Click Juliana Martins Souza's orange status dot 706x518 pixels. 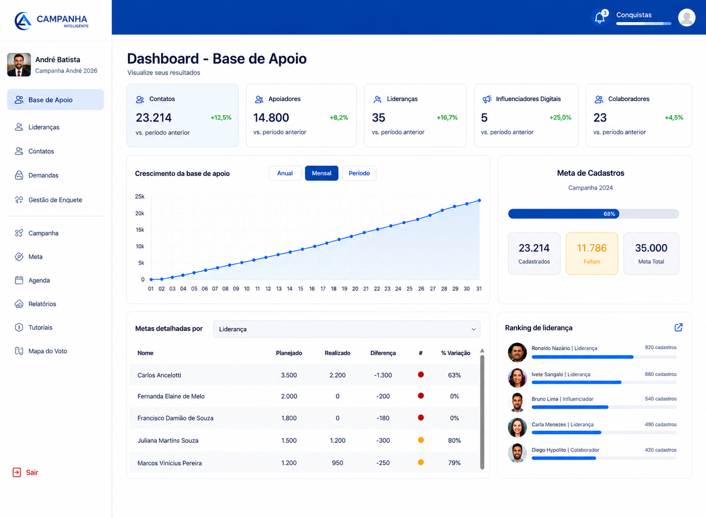pyautogui.click(x=421, y=440)
